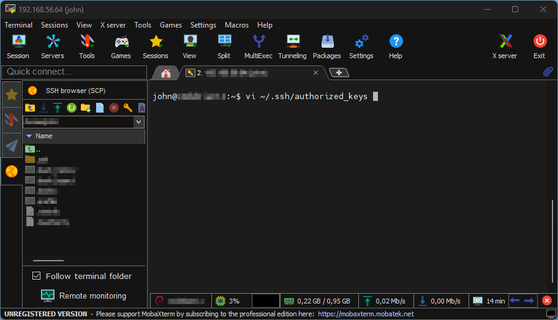Screen dimensions: 558x320
Task: Toggle Follow terminal folder checkbox
Action: coord(36,275)
